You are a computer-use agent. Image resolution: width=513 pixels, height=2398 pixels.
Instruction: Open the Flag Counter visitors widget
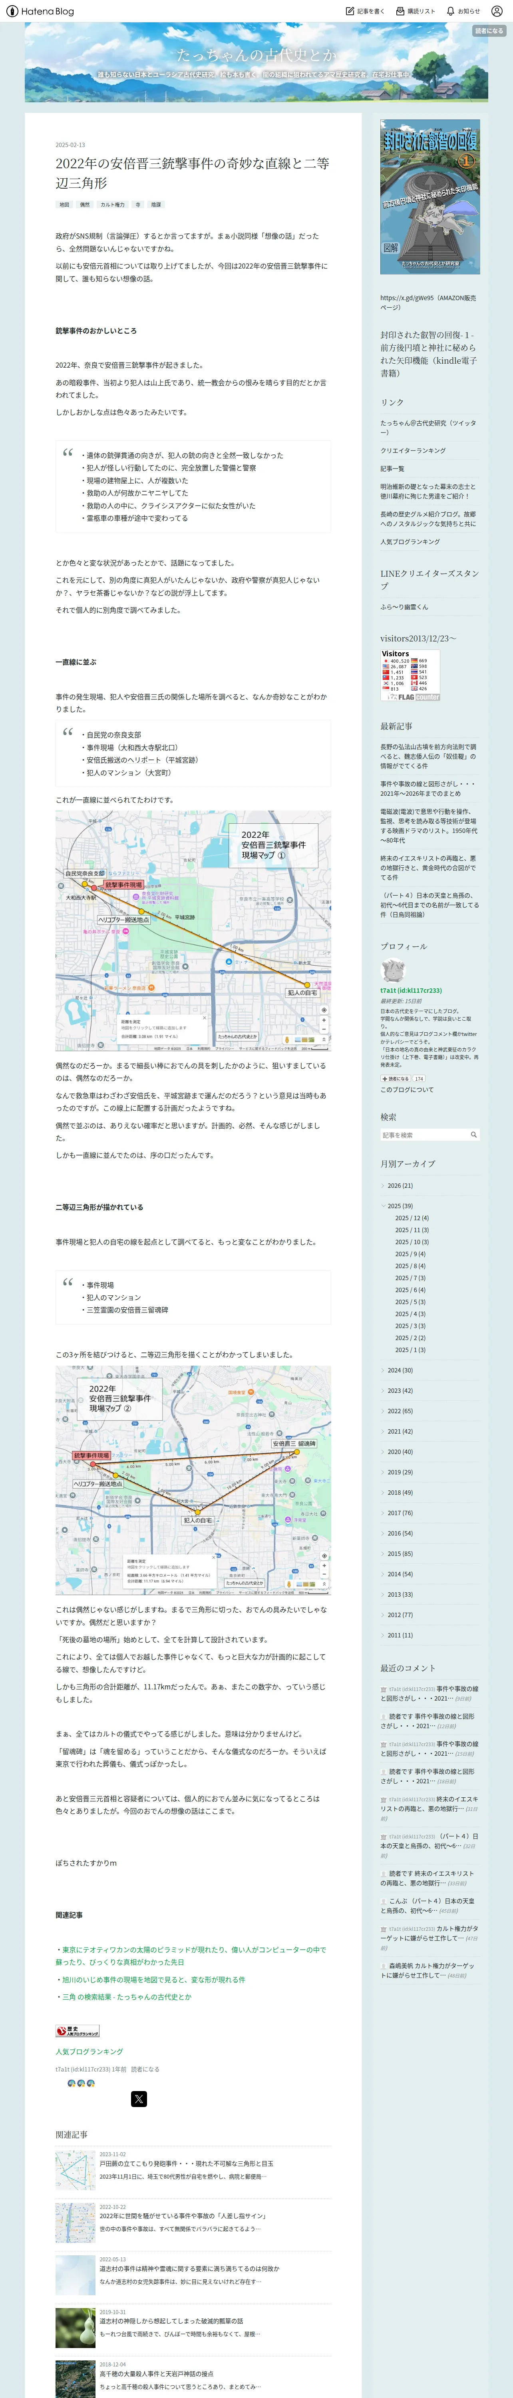click(x=411, y=675)
